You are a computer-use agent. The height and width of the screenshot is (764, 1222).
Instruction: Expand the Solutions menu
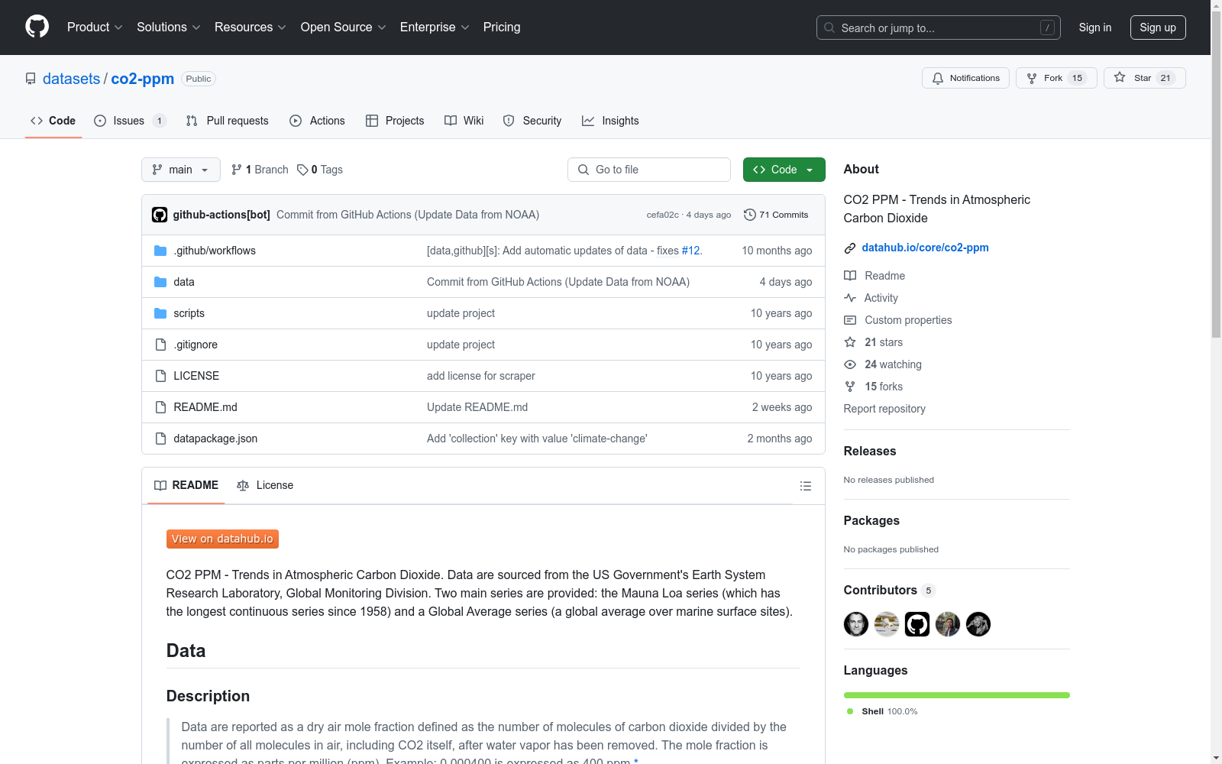pyautogui.click(x=169, y=27)
